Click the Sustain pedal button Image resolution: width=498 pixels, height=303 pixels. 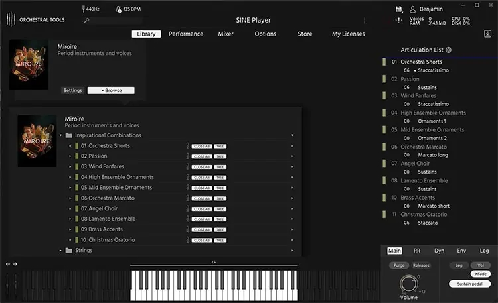click(469, 284)
